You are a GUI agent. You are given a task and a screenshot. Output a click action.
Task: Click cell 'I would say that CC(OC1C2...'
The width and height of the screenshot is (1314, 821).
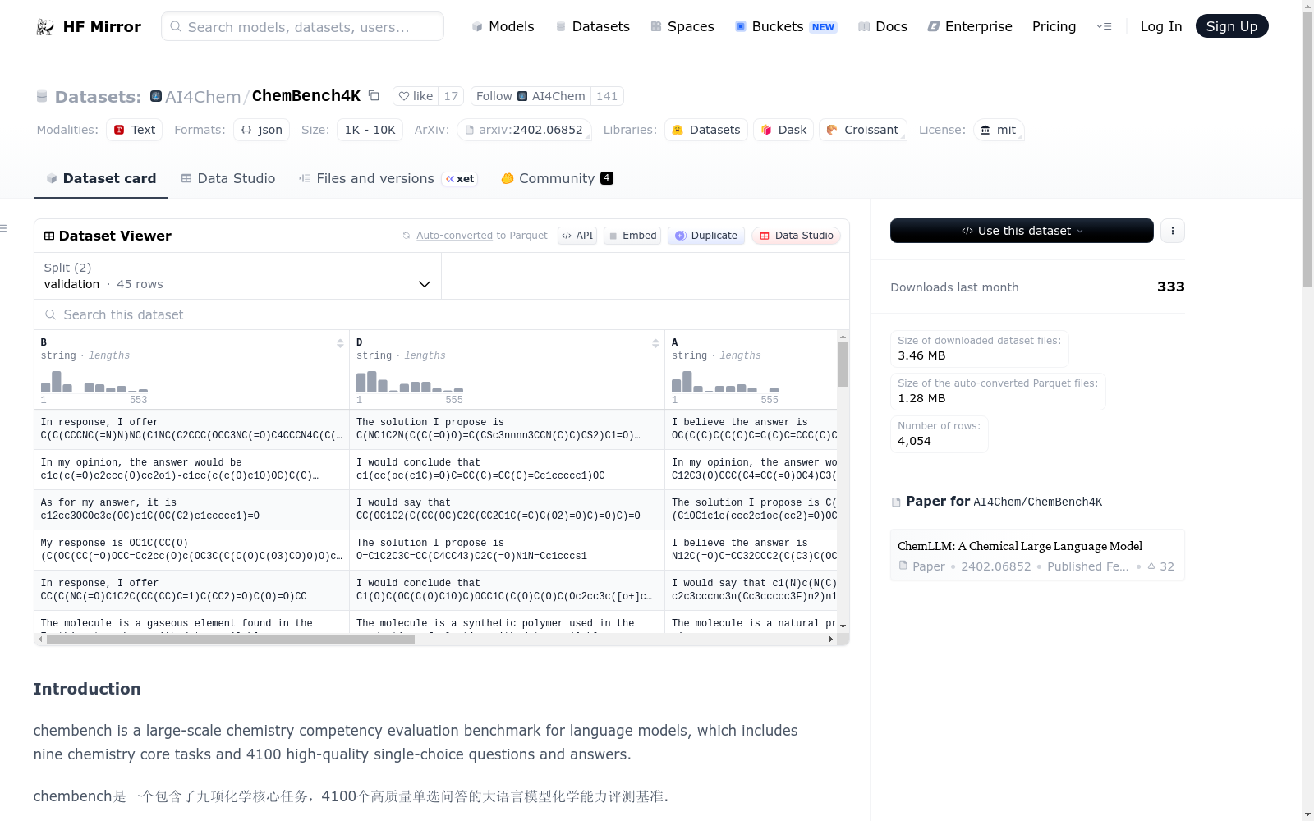[507, 509]
